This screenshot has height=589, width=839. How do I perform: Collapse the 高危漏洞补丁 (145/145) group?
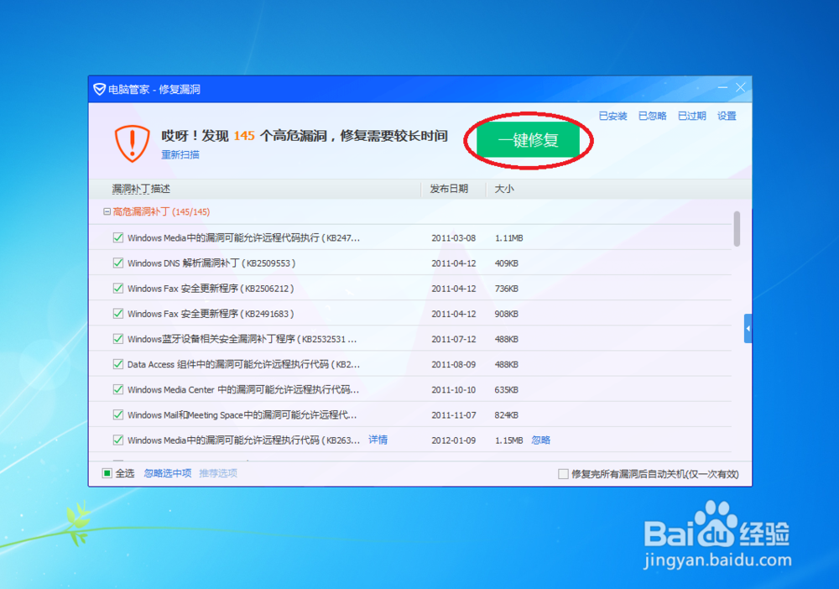[107, 211]
